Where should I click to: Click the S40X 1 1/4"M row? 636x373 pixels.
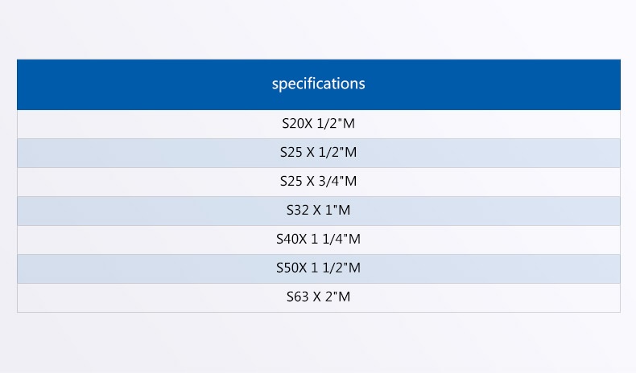pyautogui.click(x=319, y=240)
